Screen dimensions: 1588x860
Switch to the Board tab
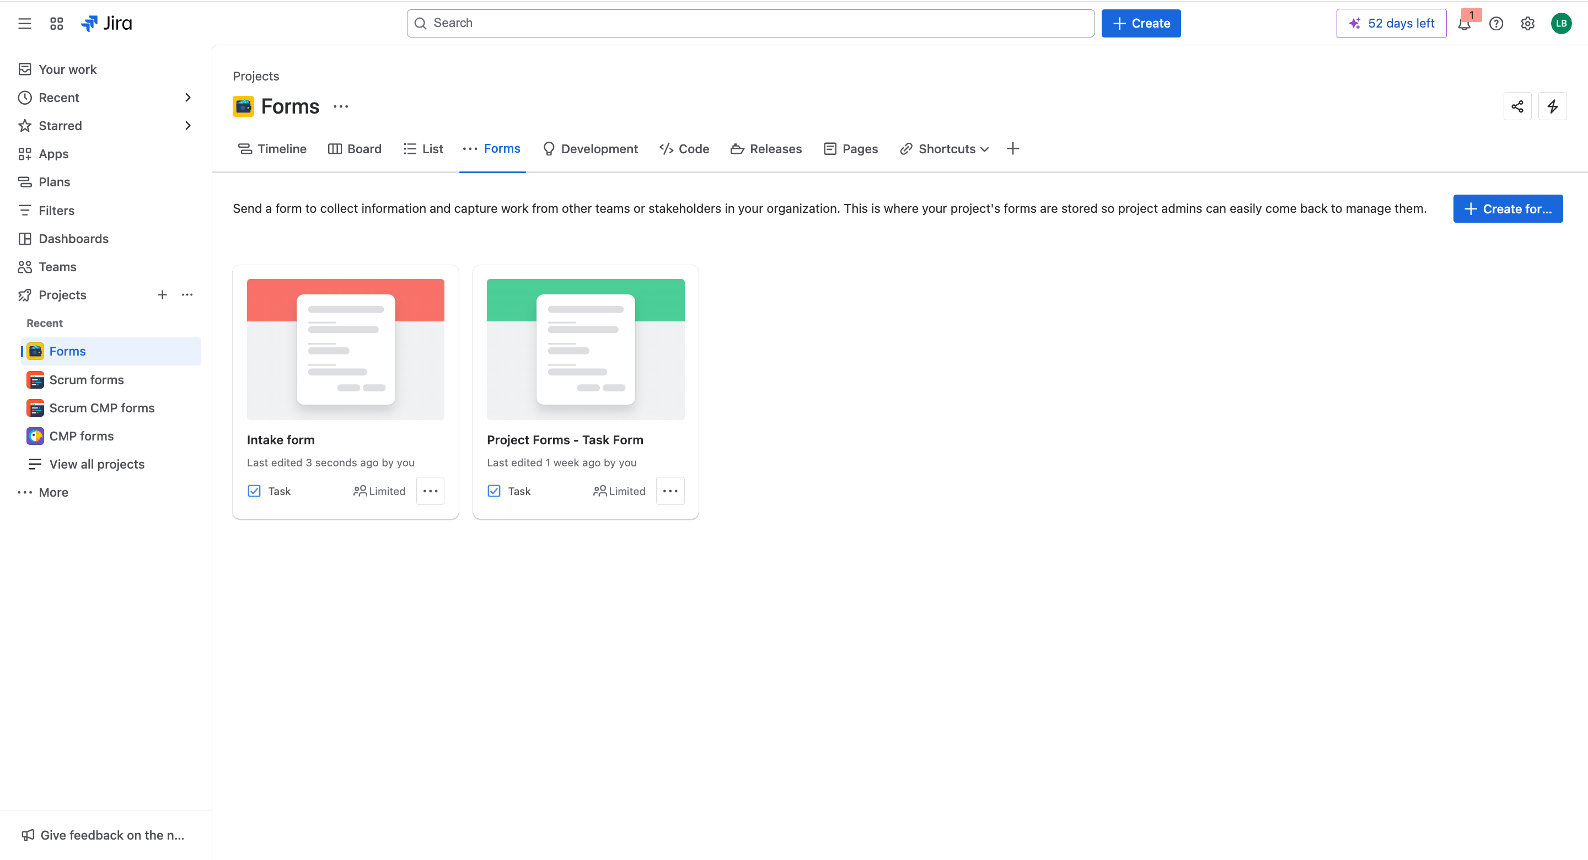pos(355,149)
